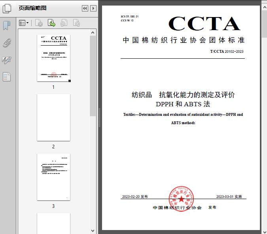Click the page number 1 label under thumbnail
The image size is (267, 234).
tap(53, 87)
